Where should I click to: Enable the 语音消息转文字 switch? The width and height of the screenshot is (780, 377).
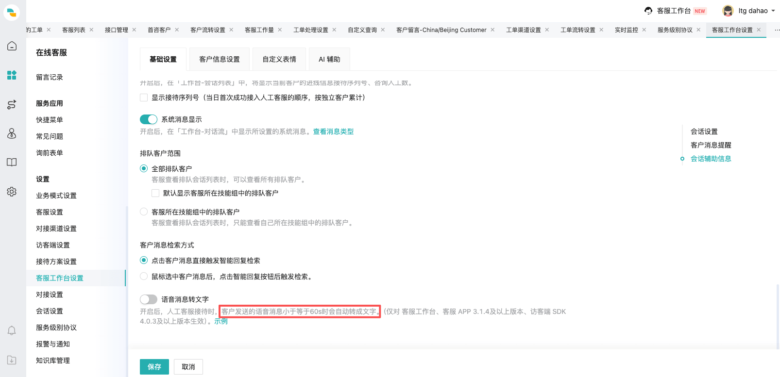[149, 299]
